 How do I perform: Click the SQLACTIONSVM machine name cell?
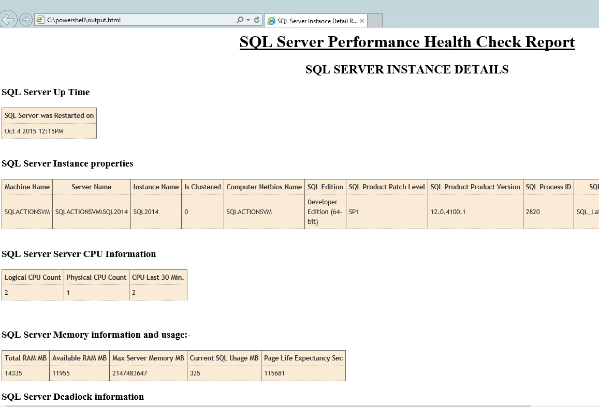[27, 212]
